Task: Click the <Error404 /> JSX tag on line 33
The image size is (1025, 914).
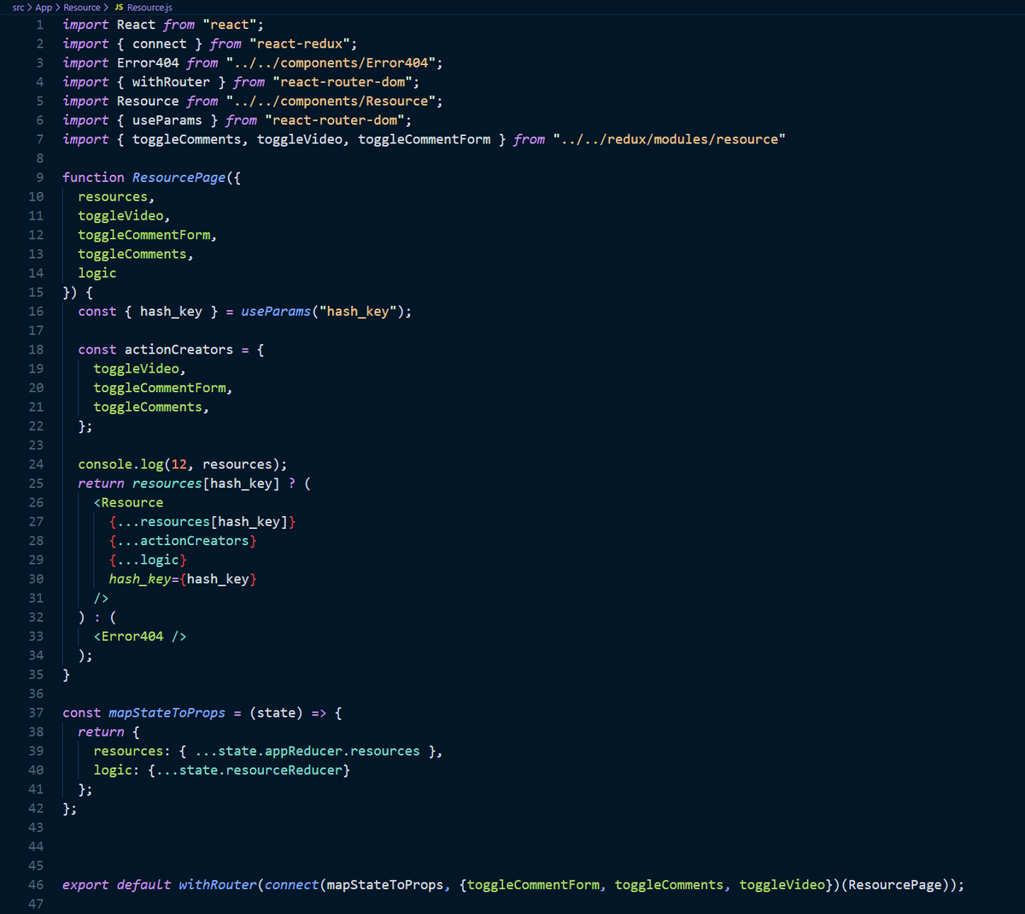Action: pyautogui.click(x=140, y=636)
